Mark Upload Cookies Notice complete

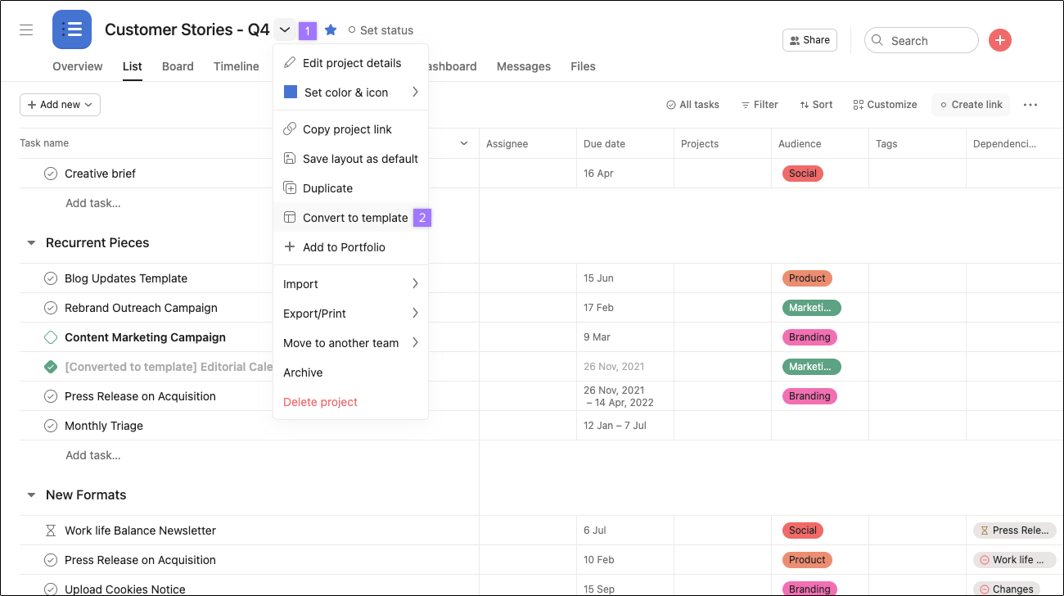pos(51,589)
